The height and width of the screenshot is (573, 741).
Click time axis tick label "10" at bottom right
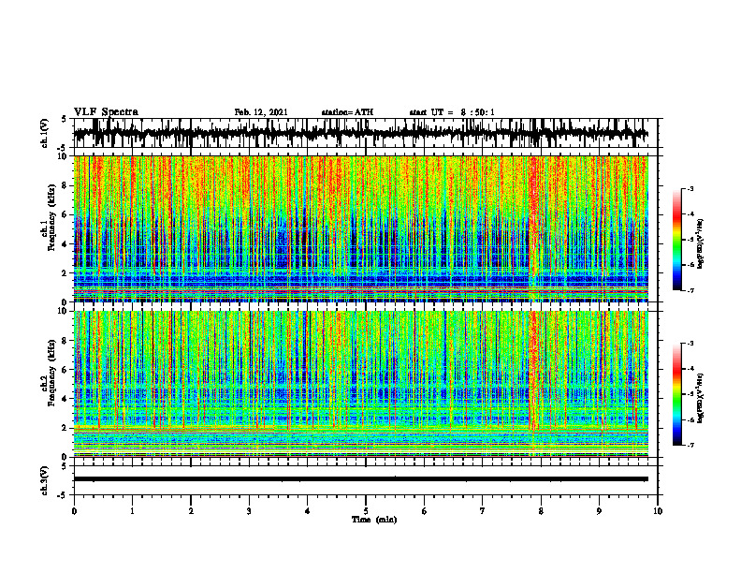(658, 511)
